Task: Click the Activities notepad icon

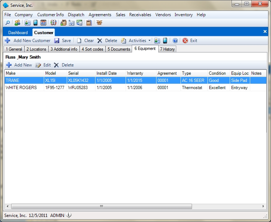Action: click(123, 41)
